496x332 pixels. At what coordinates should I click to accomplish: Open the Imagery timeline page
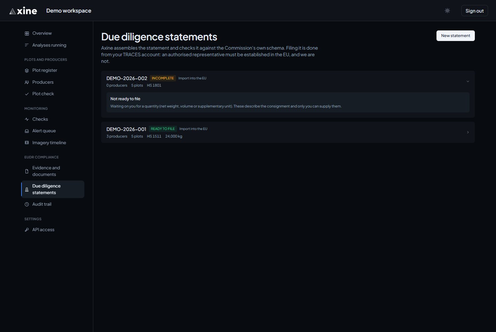[x=53, y=143]
